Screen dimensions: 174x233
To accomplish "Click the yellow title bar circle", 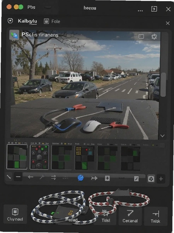I will click(x=16, y=7).
